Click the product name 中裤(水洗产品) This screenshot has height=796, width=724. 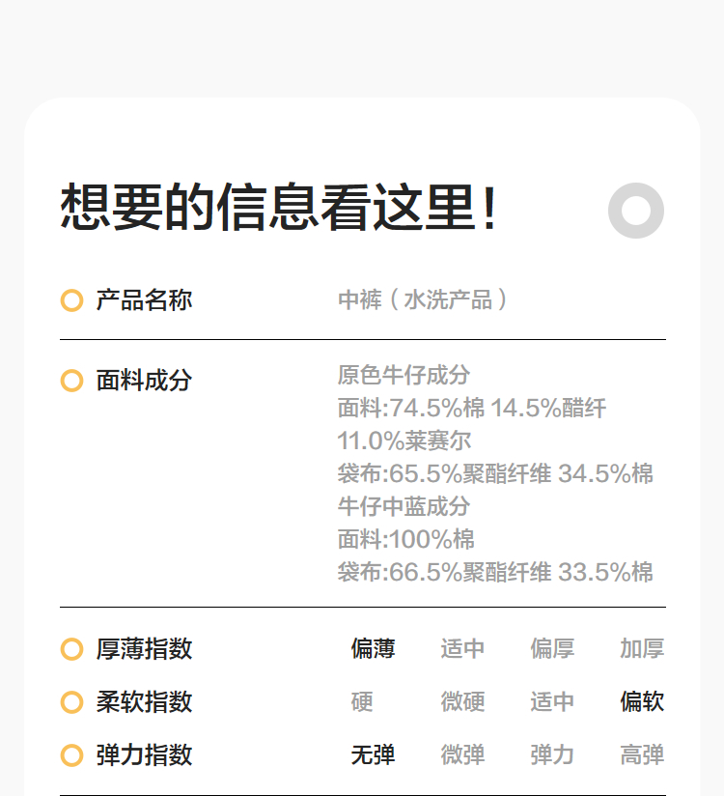point(423,300)
